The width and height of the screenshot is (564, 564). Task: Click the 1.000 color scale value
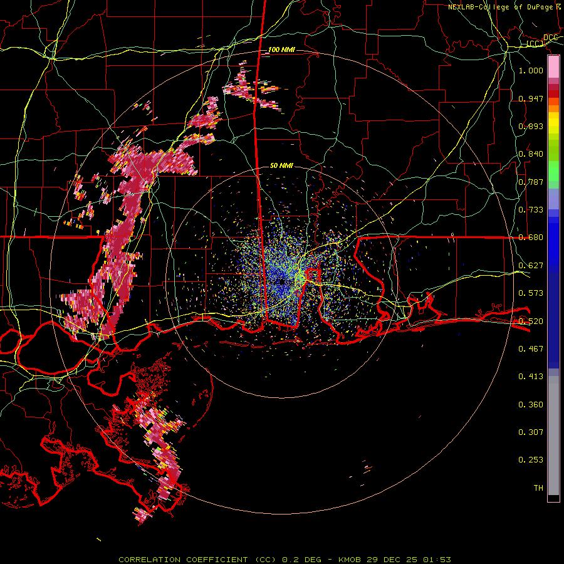531,70
